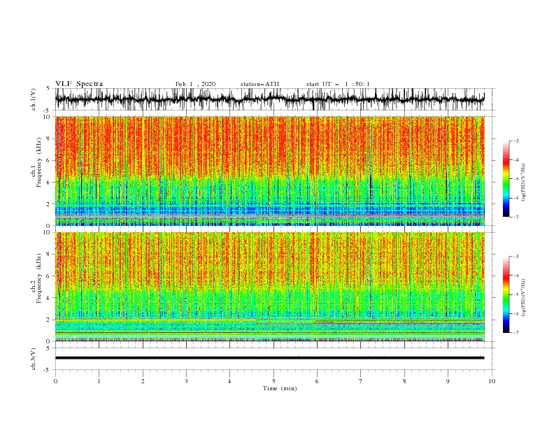Click the ch.2 PSD color scale bar
This screenshot has width=554, height=428.
(506, 294)
